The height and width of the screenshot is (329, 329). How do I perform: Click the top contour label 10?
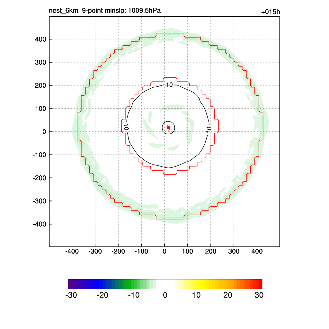pos(169,85)
